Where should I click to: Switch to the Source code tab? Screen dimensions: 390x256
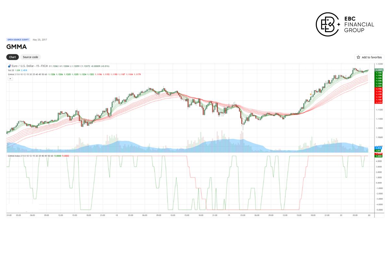coord(30,57)
